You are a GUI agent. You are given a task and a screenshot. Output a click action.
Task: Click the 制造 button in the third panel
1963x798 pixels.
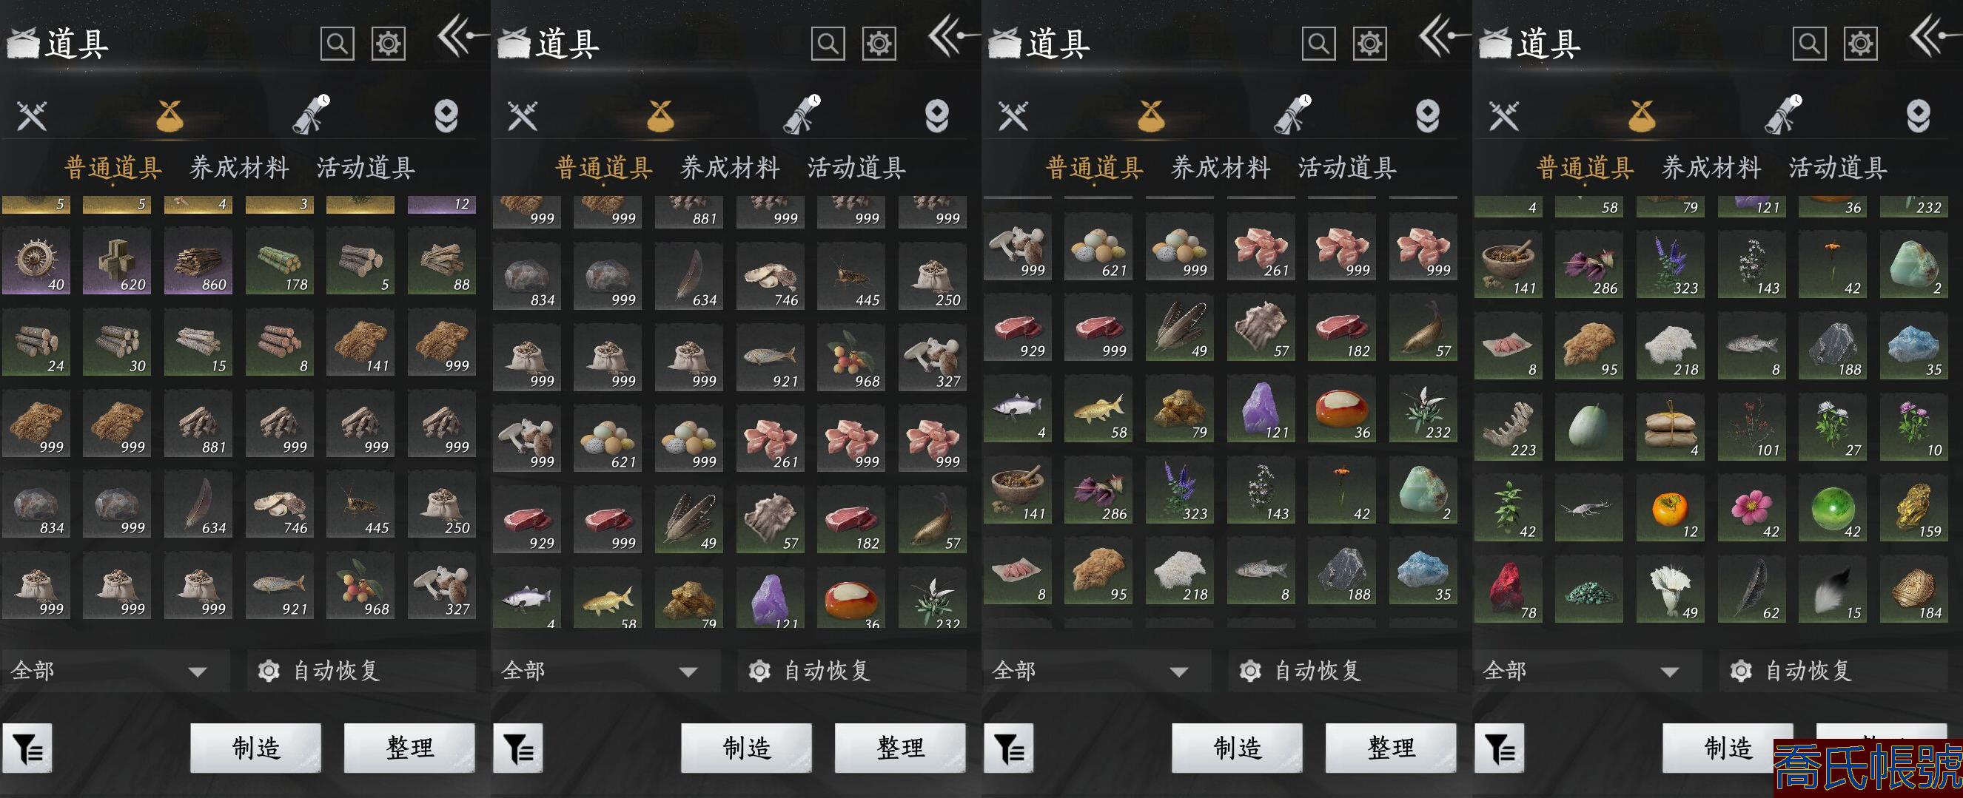[x=1238, y=748]
